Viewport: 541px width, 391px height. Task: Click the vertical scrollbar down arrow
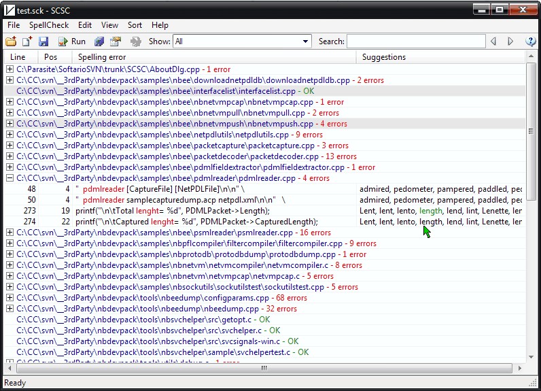[531, 357]
